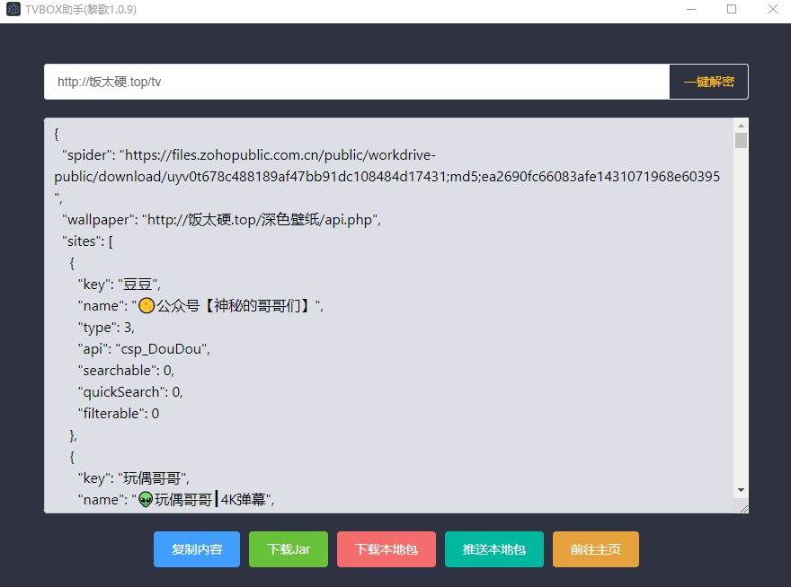Click the scrollbar down arrow
Image resolution: width=791 pixels, height=587 pixels.
(x=741, y=490)
